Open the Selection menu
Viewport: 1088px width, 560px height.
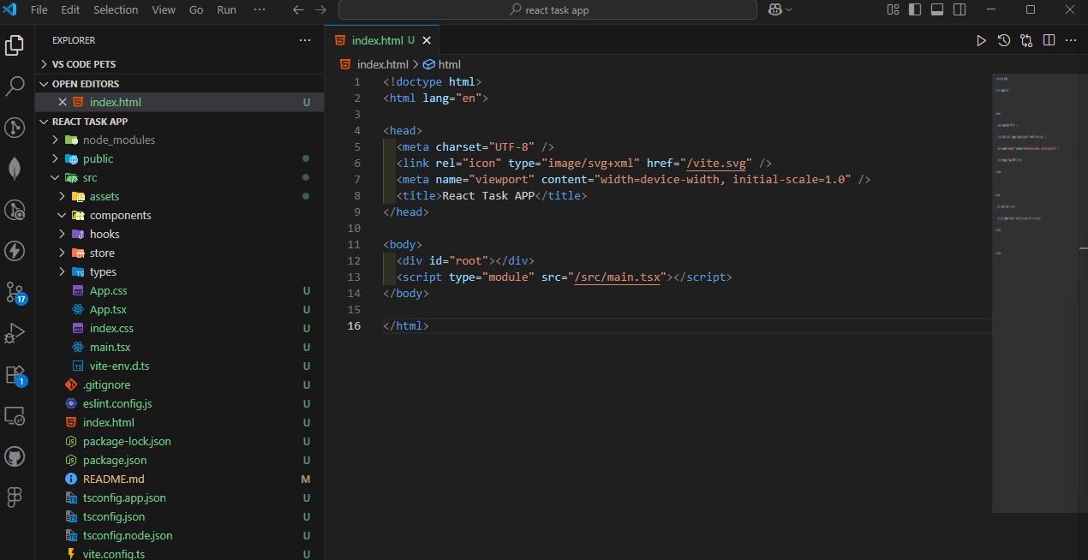(116, 10)
